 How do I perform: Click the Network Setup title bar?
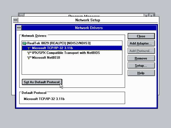pos(88,20)
